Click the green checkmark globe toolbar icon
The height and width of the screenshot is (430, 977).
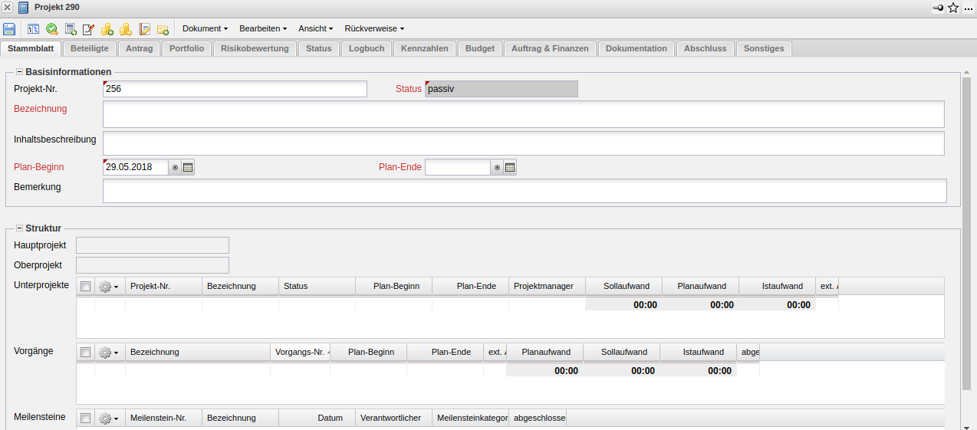point(51,29)
